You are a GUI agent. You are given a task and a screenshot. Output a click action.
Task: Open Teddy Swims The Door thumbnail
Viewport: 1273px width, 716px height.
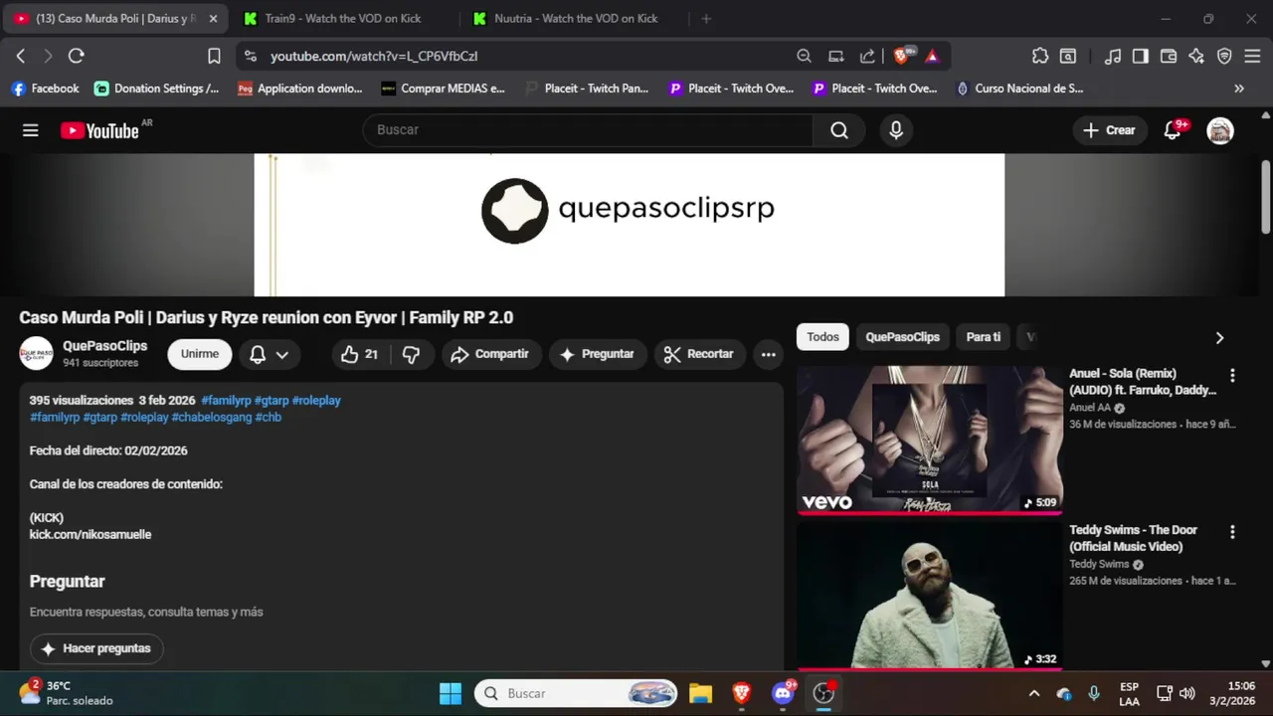click(929, 596)
